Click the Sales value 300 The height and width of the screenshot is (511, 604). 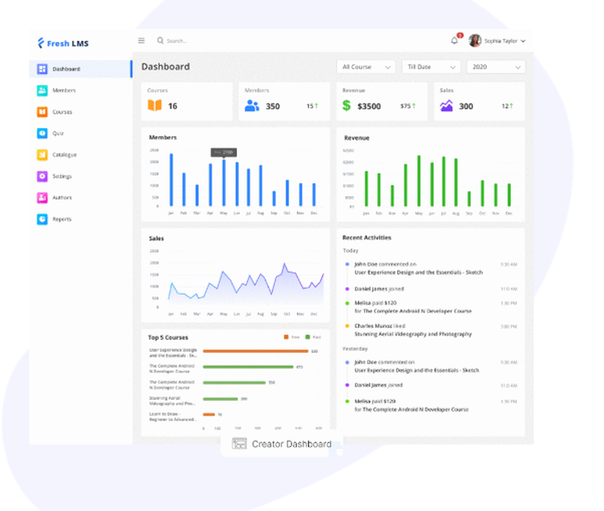click(x=466, y=106)
